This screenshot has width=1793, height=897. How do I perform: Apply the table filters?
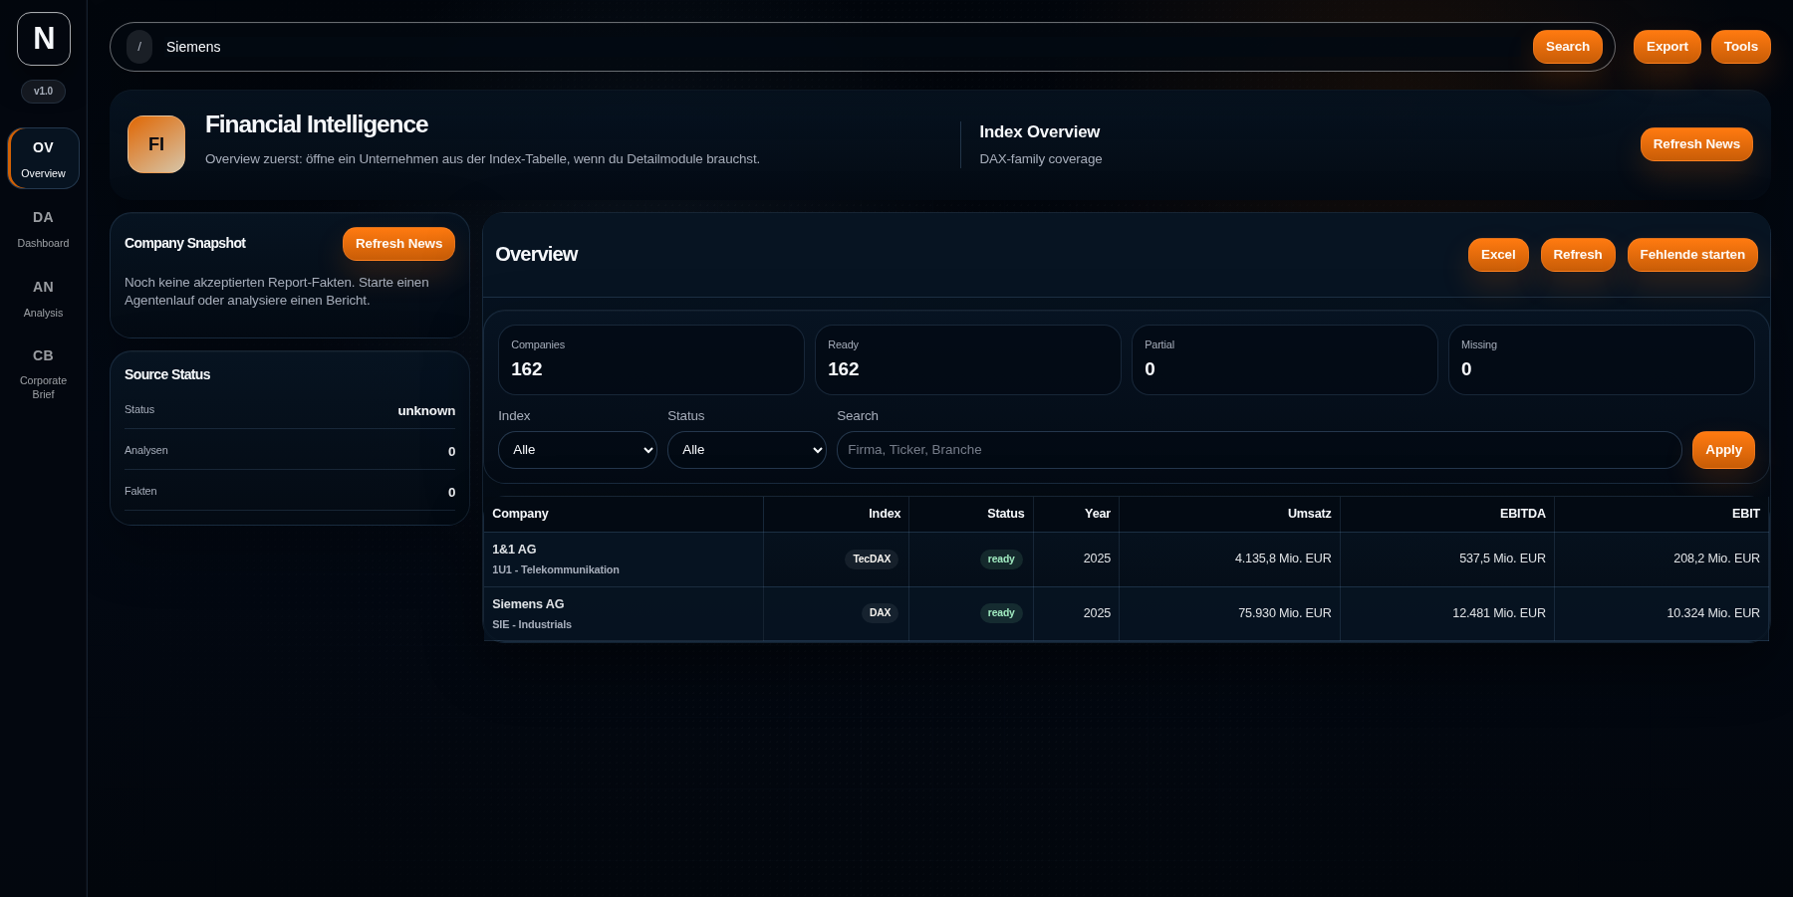click(1723, 450)
